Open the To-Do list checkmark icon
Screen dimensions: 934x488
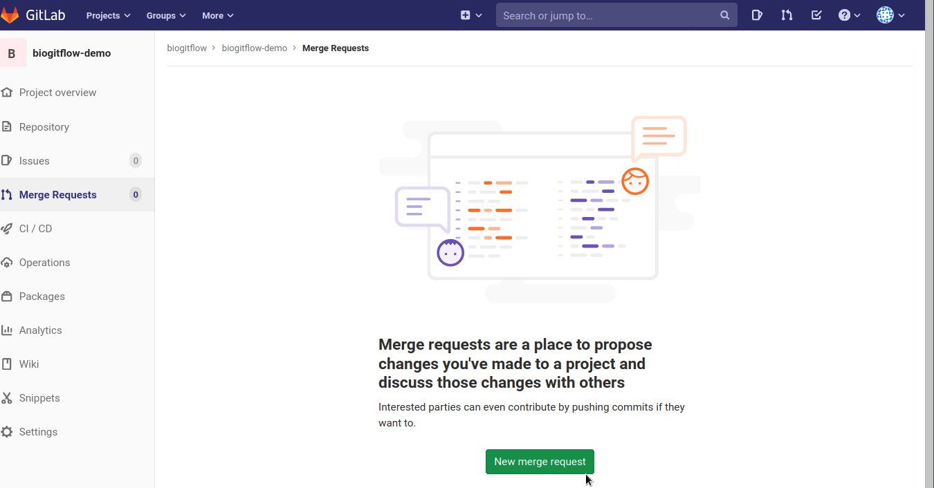point(816,15)
